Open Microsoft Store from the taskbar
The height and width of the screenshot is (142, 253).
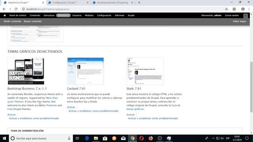tap(105, 138)
